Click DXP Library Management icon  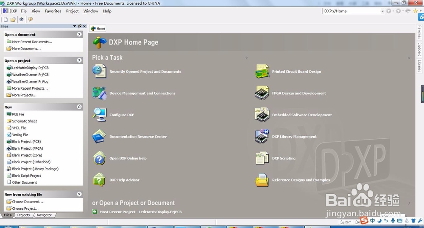point(262,136)
